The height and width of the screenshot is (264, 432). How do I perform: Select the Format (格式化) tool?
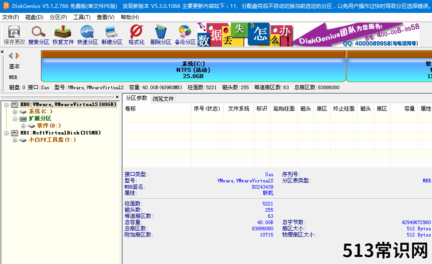pyautogui.click(x=136, y=35)
